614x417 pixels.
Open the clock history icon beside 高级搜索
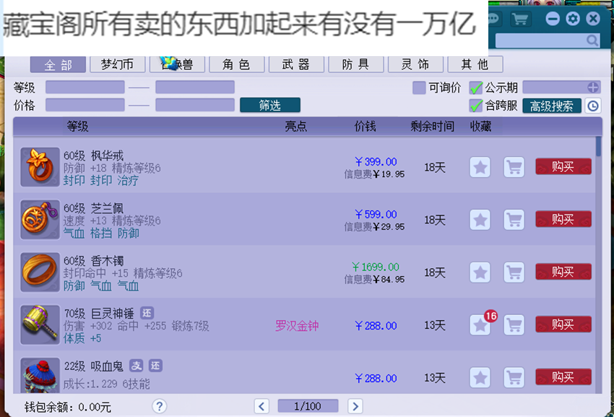coord(593,106)
